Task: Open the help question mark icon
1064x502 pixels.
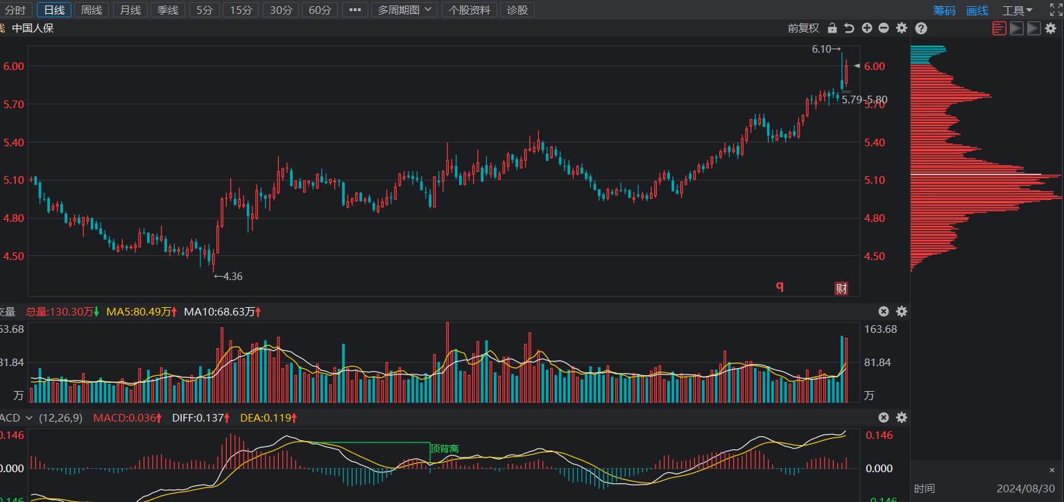Action: tap(921, 28)
